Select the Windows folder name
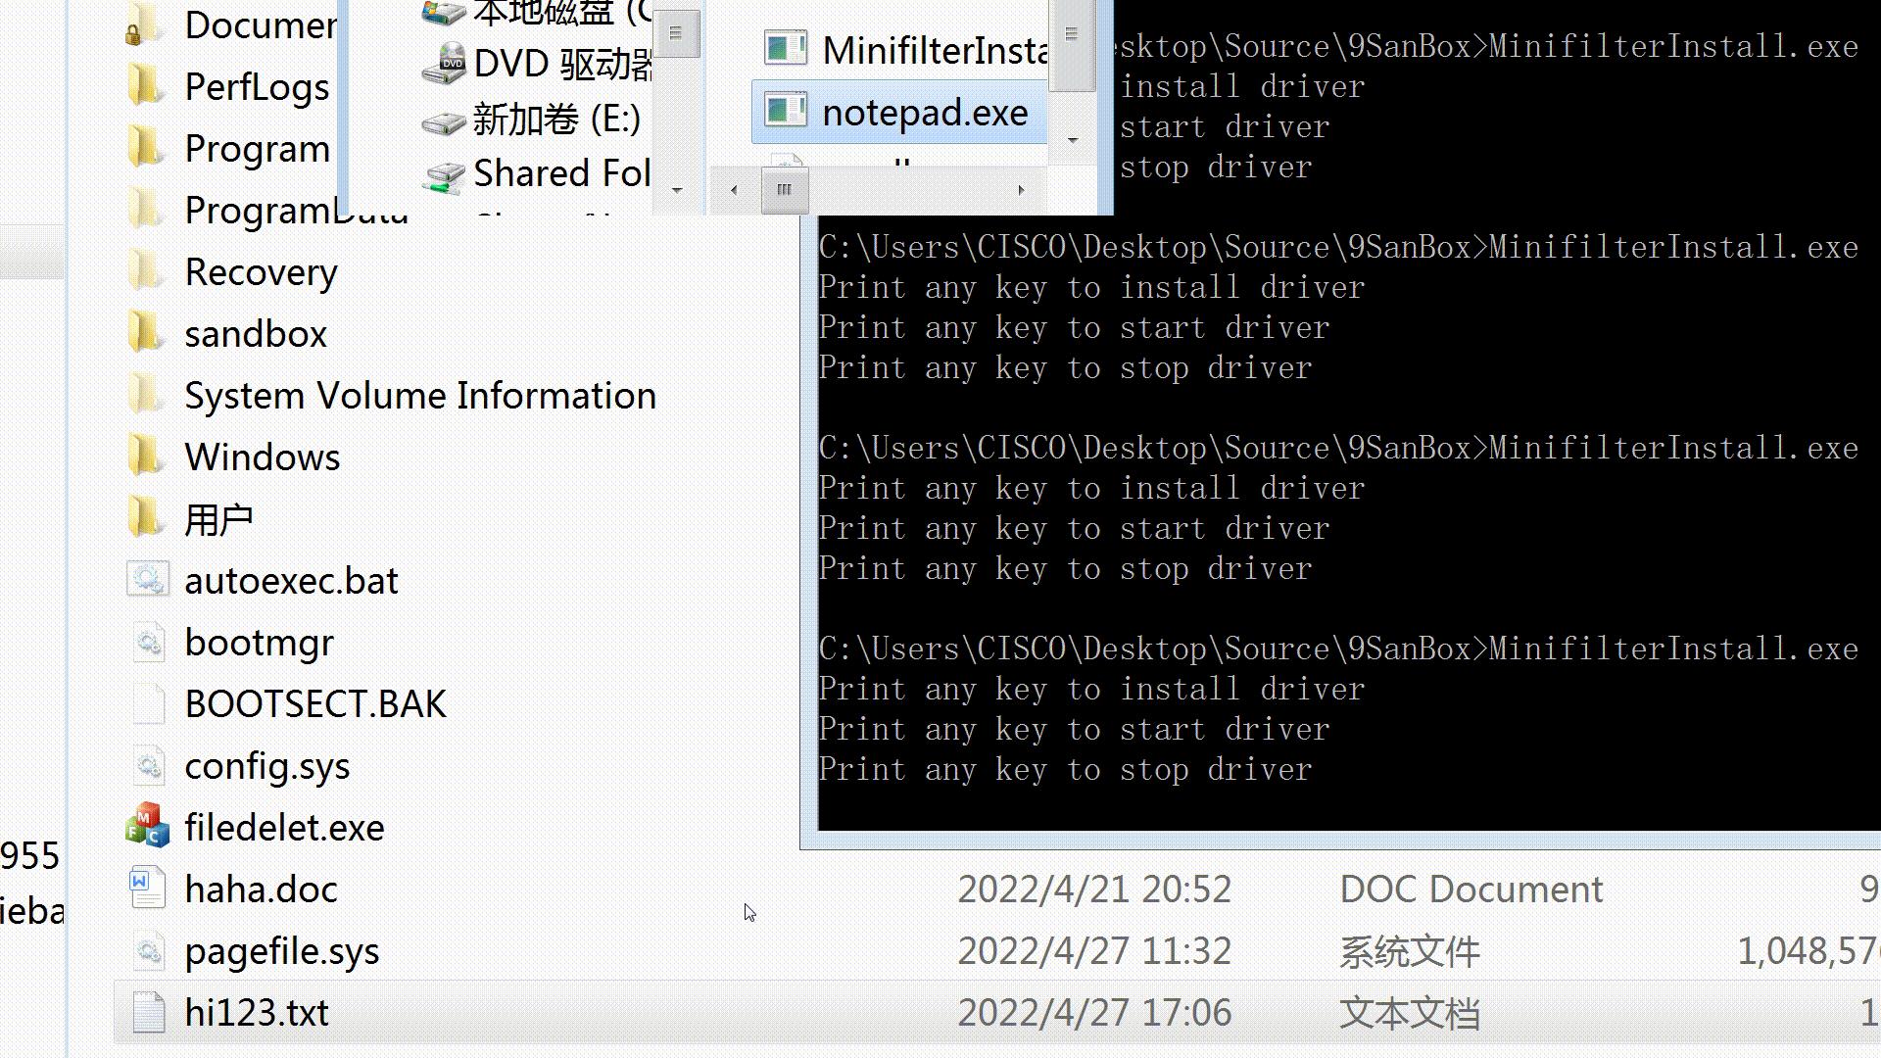The width and height of the screenshot is (1881, 1058). pyautogui.click(x=263, y=457)
